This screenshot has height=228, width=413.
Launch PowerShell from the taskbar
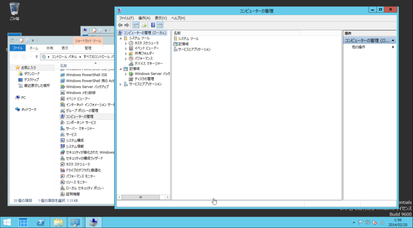[x=40, y=222]
